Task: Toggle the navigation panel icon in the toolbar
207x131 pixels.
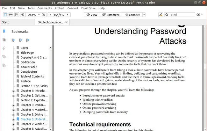Action: 5,15
